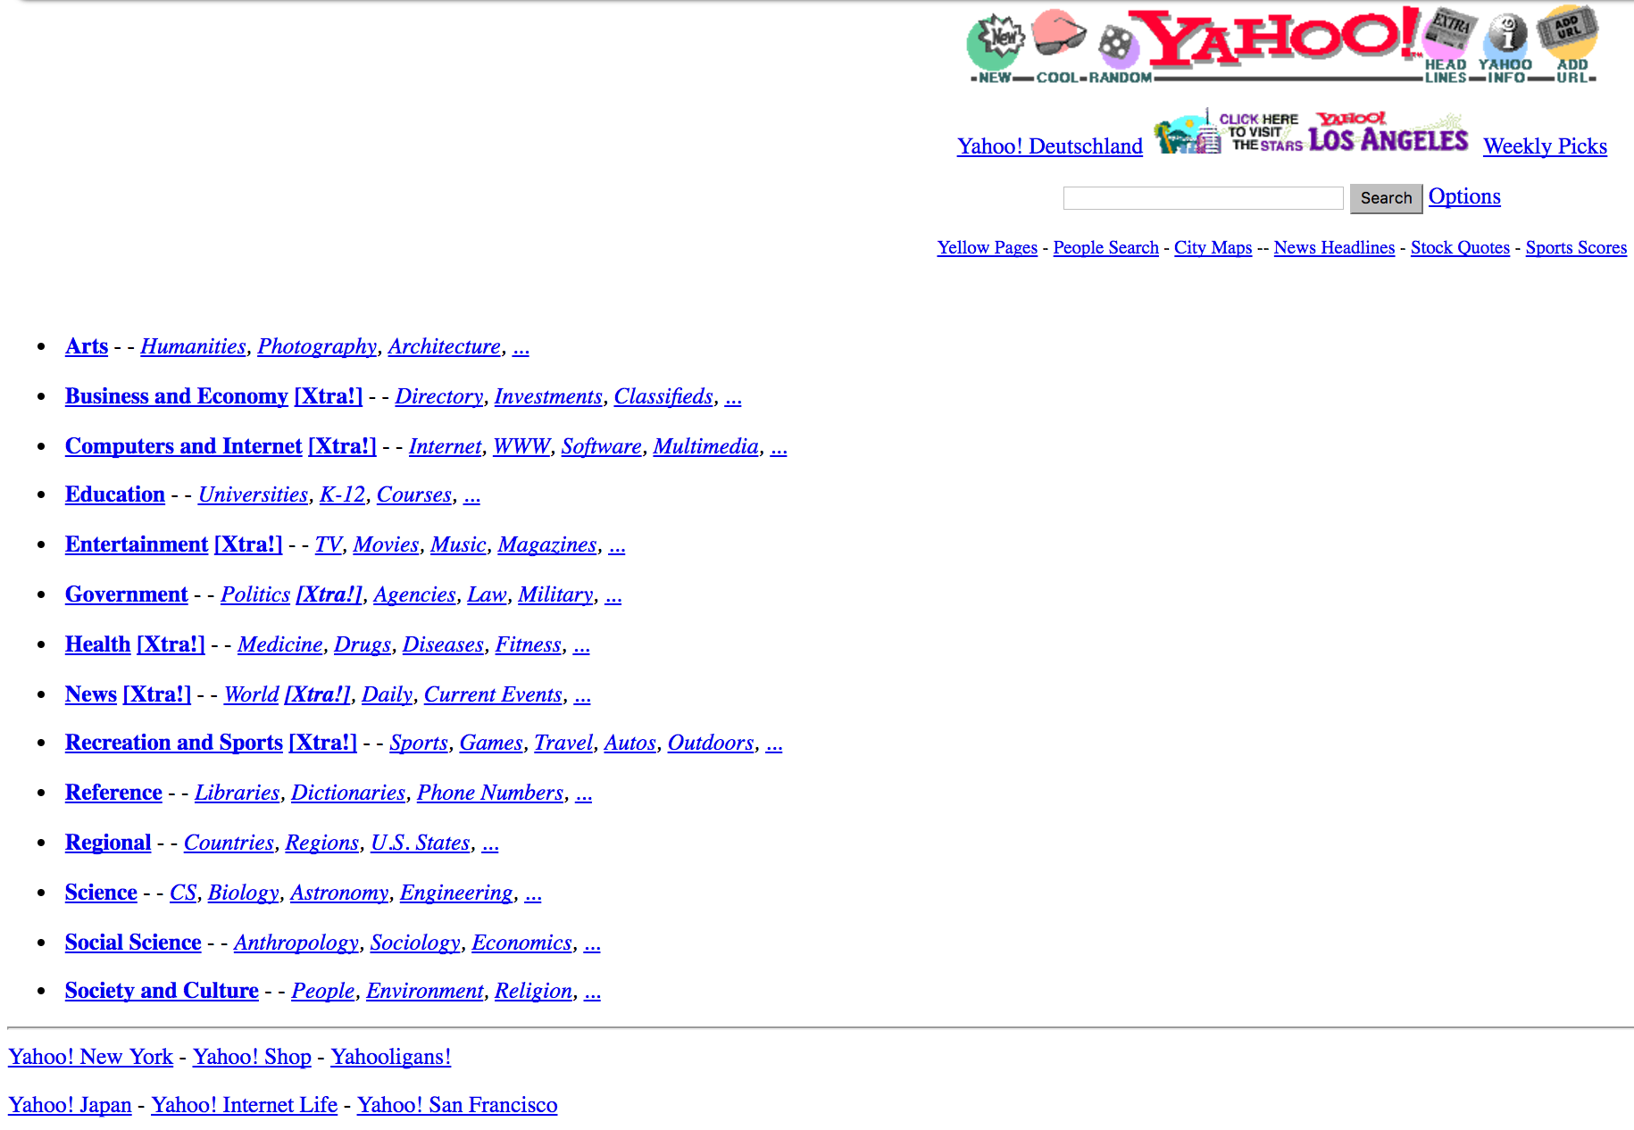Open the Architecture subcategory
This screenshot has width=1634, height=1130.
coord(445,346)
